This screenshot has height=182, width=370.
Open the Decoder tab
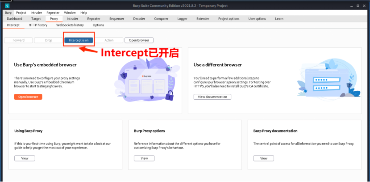coord(139,19)
